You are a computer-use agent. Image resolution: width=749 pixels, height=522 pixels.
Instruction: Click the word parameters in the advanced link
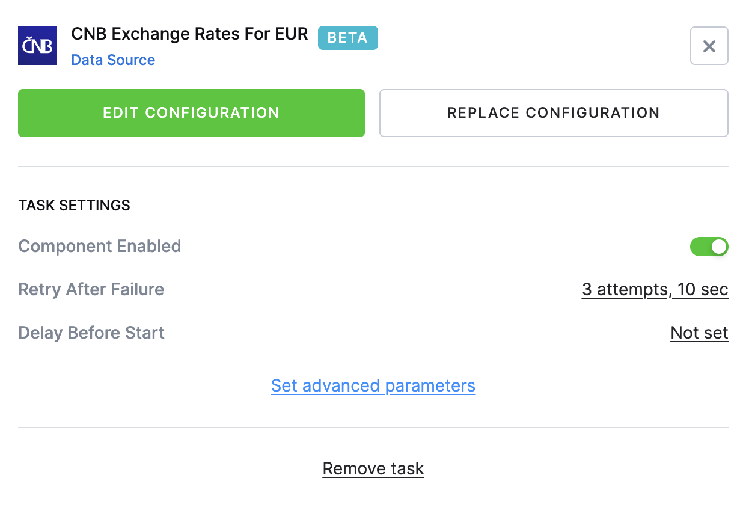point(430,387)
